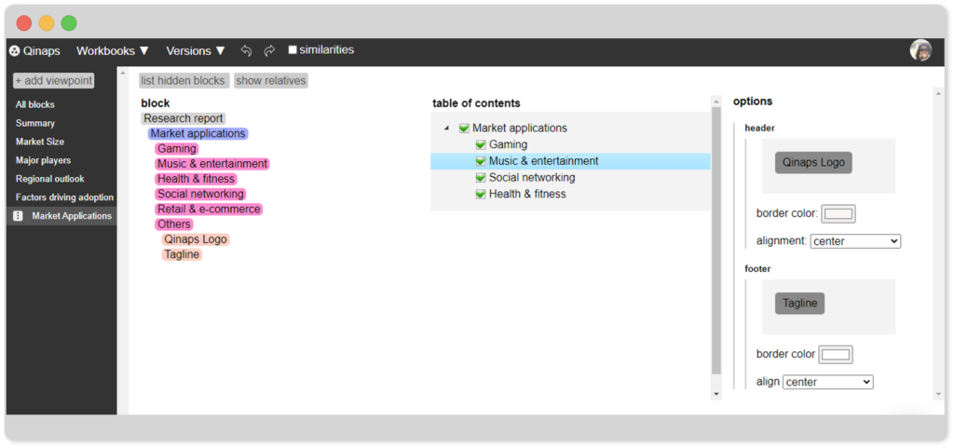954x448 pixels.
Task: Uncheck Health & fitness checkbox
Action: tap(481, 194)
